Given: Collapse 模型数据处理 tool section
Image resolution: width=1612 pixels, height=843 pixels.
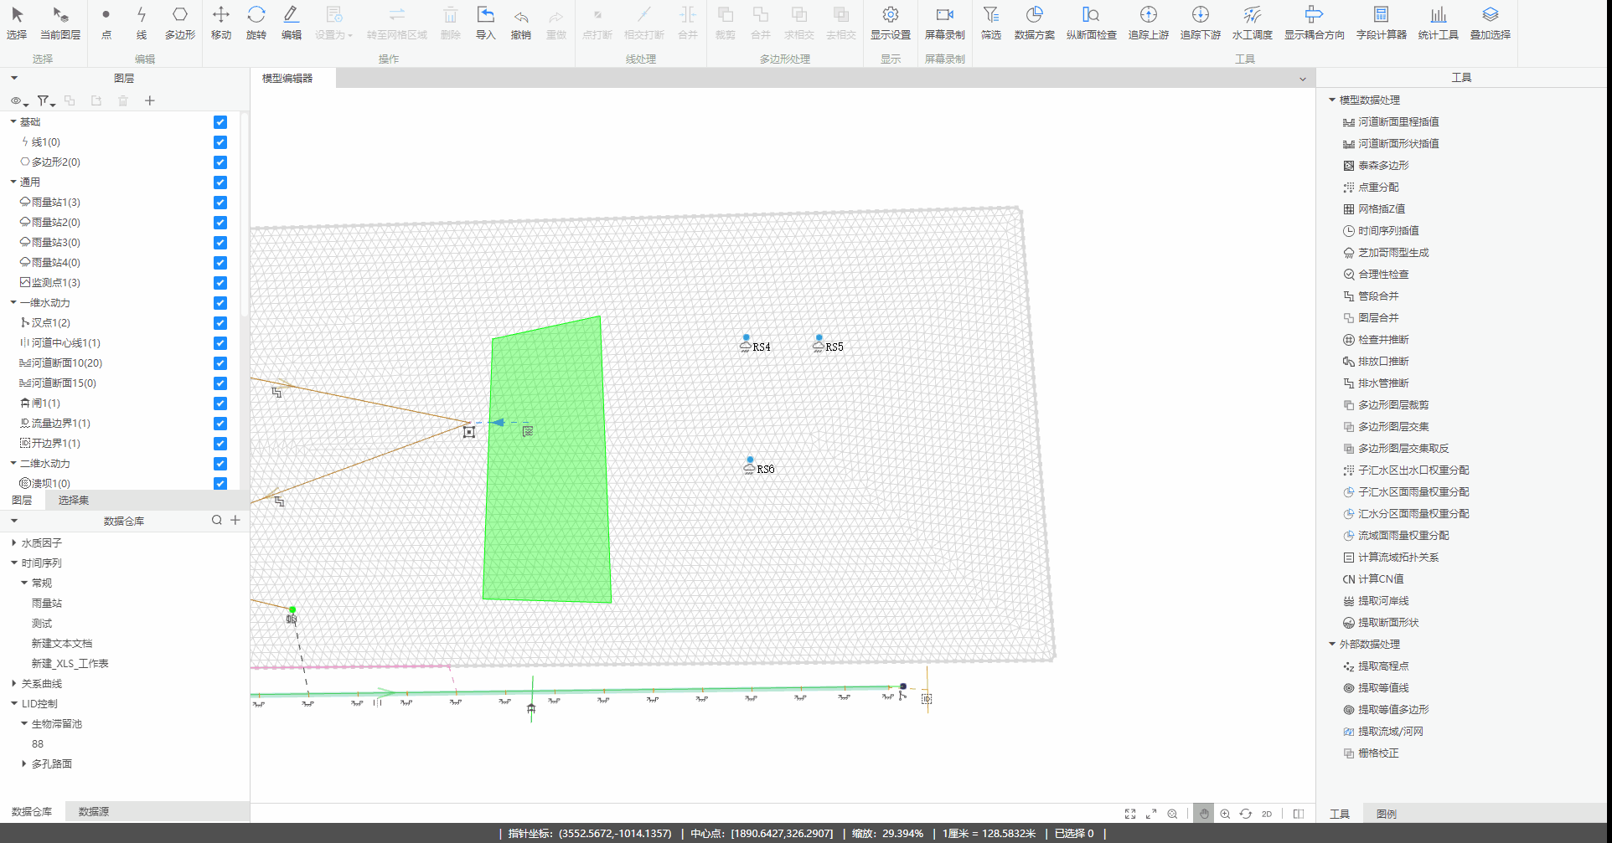Looking at the screenshot, I should (1332, 100).
